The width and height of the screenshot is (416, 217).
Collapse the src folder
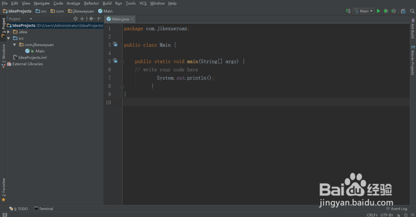[x=8, y=38]
